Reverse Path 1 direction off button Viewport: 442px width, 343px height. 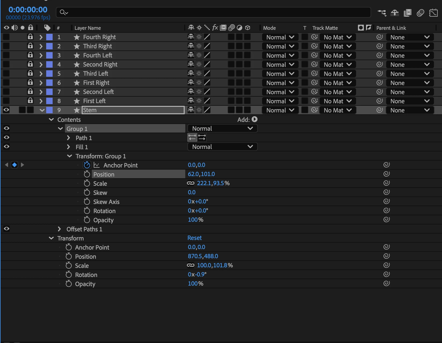192,138
